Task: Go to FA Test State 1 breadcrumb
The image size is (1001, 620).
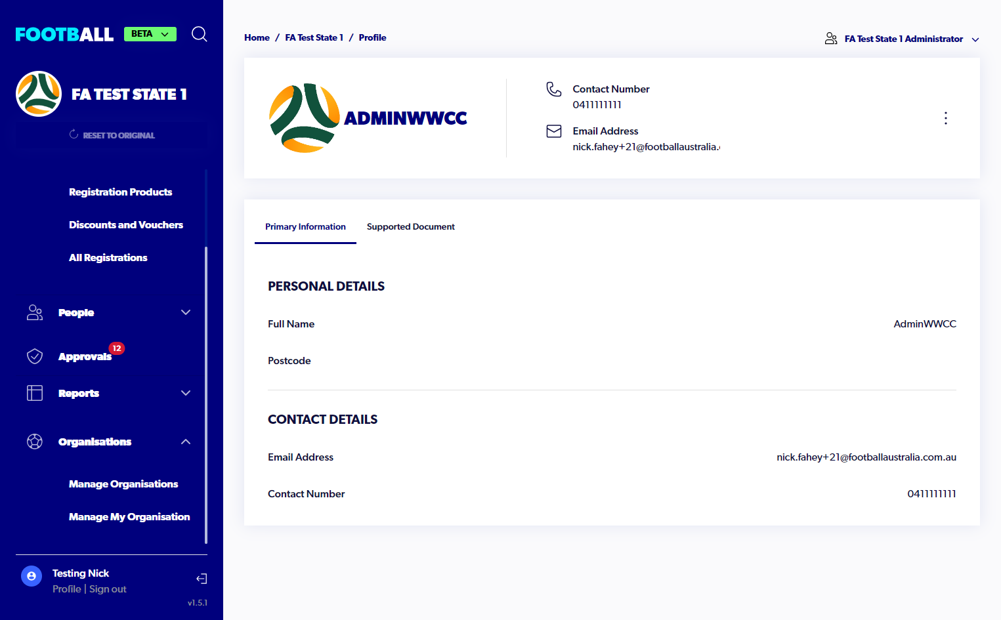Action: [x=314, y=37]
